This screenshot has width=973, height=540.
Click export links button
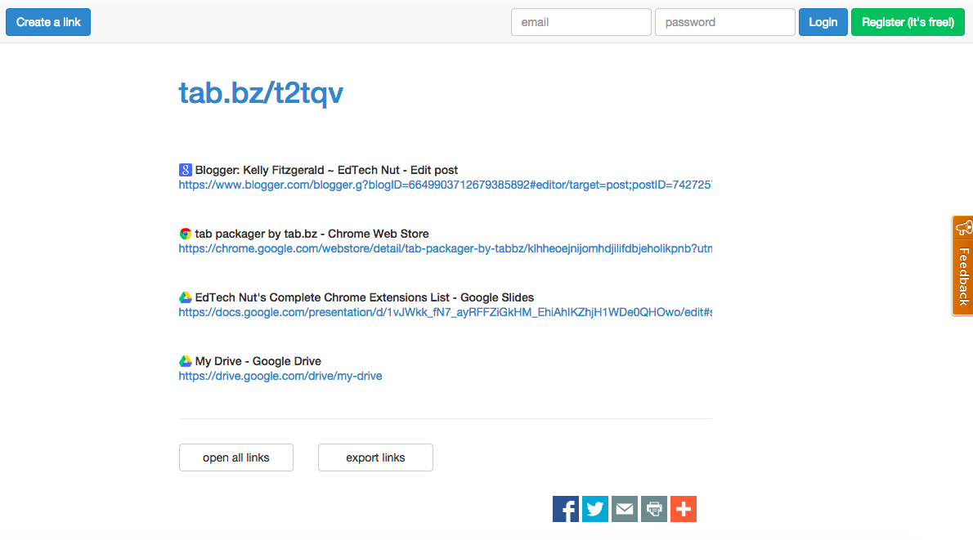tap(375, 457)
